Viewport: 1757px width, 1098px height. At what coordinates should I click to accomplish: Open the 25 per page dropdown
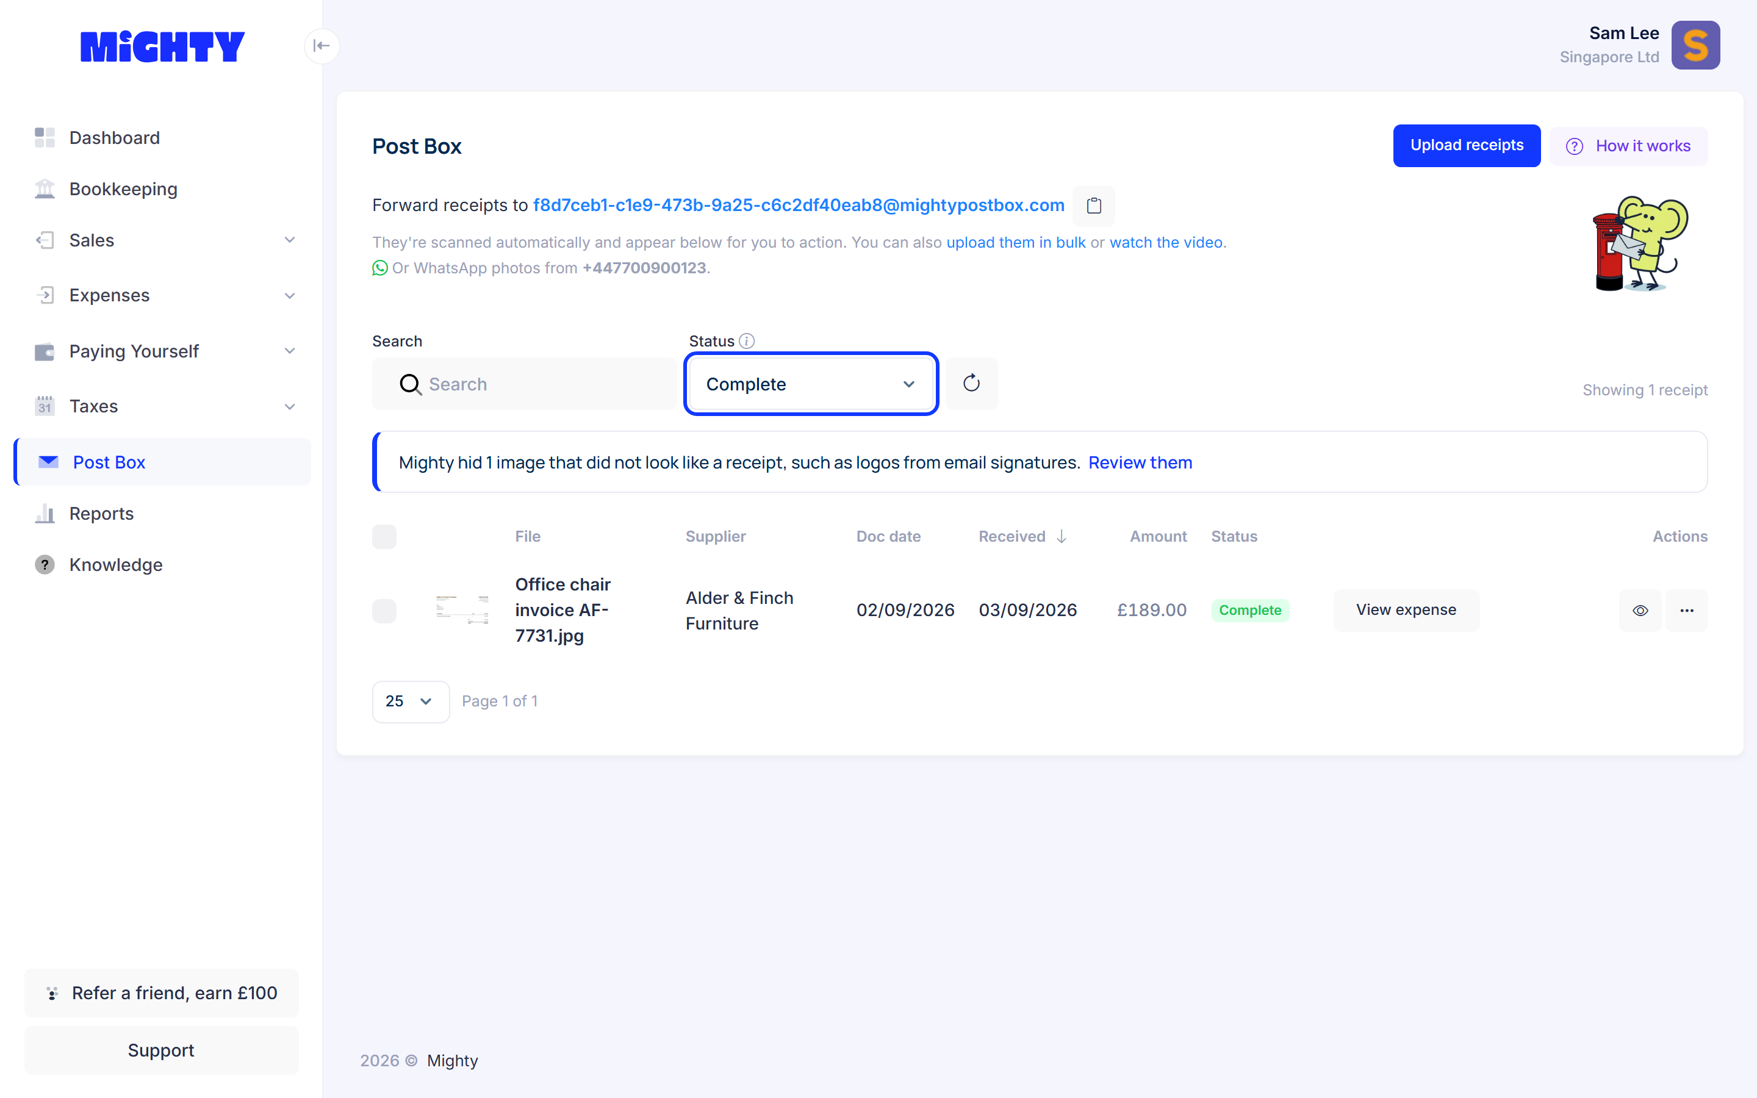411,701
